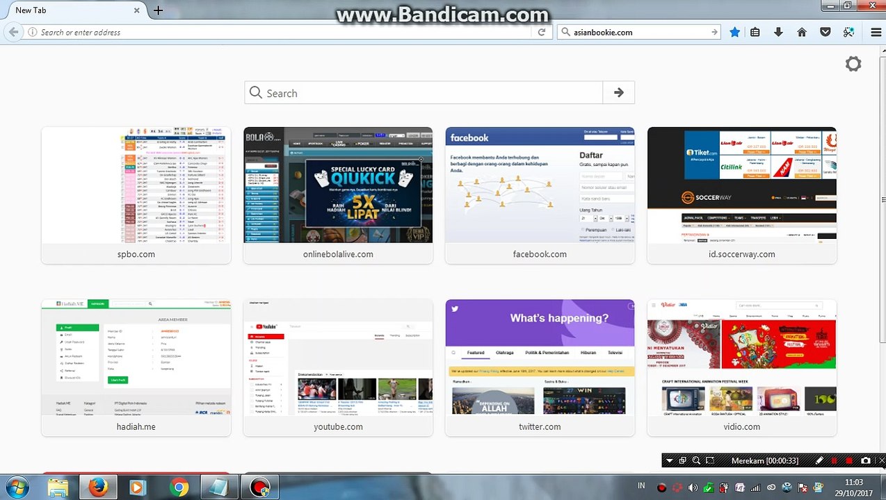
Task: Open the Bandicam taskbar icon
Action: [x=260, y=487]
